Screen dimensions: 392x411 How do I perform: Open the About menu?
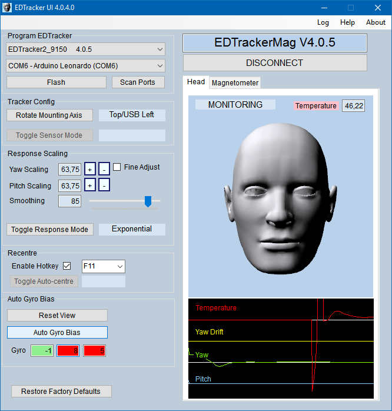[376, 22]
